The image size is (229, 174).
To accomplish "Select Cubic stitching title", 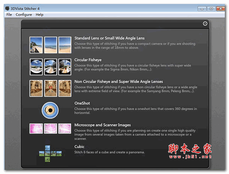I will pos(79,147).
